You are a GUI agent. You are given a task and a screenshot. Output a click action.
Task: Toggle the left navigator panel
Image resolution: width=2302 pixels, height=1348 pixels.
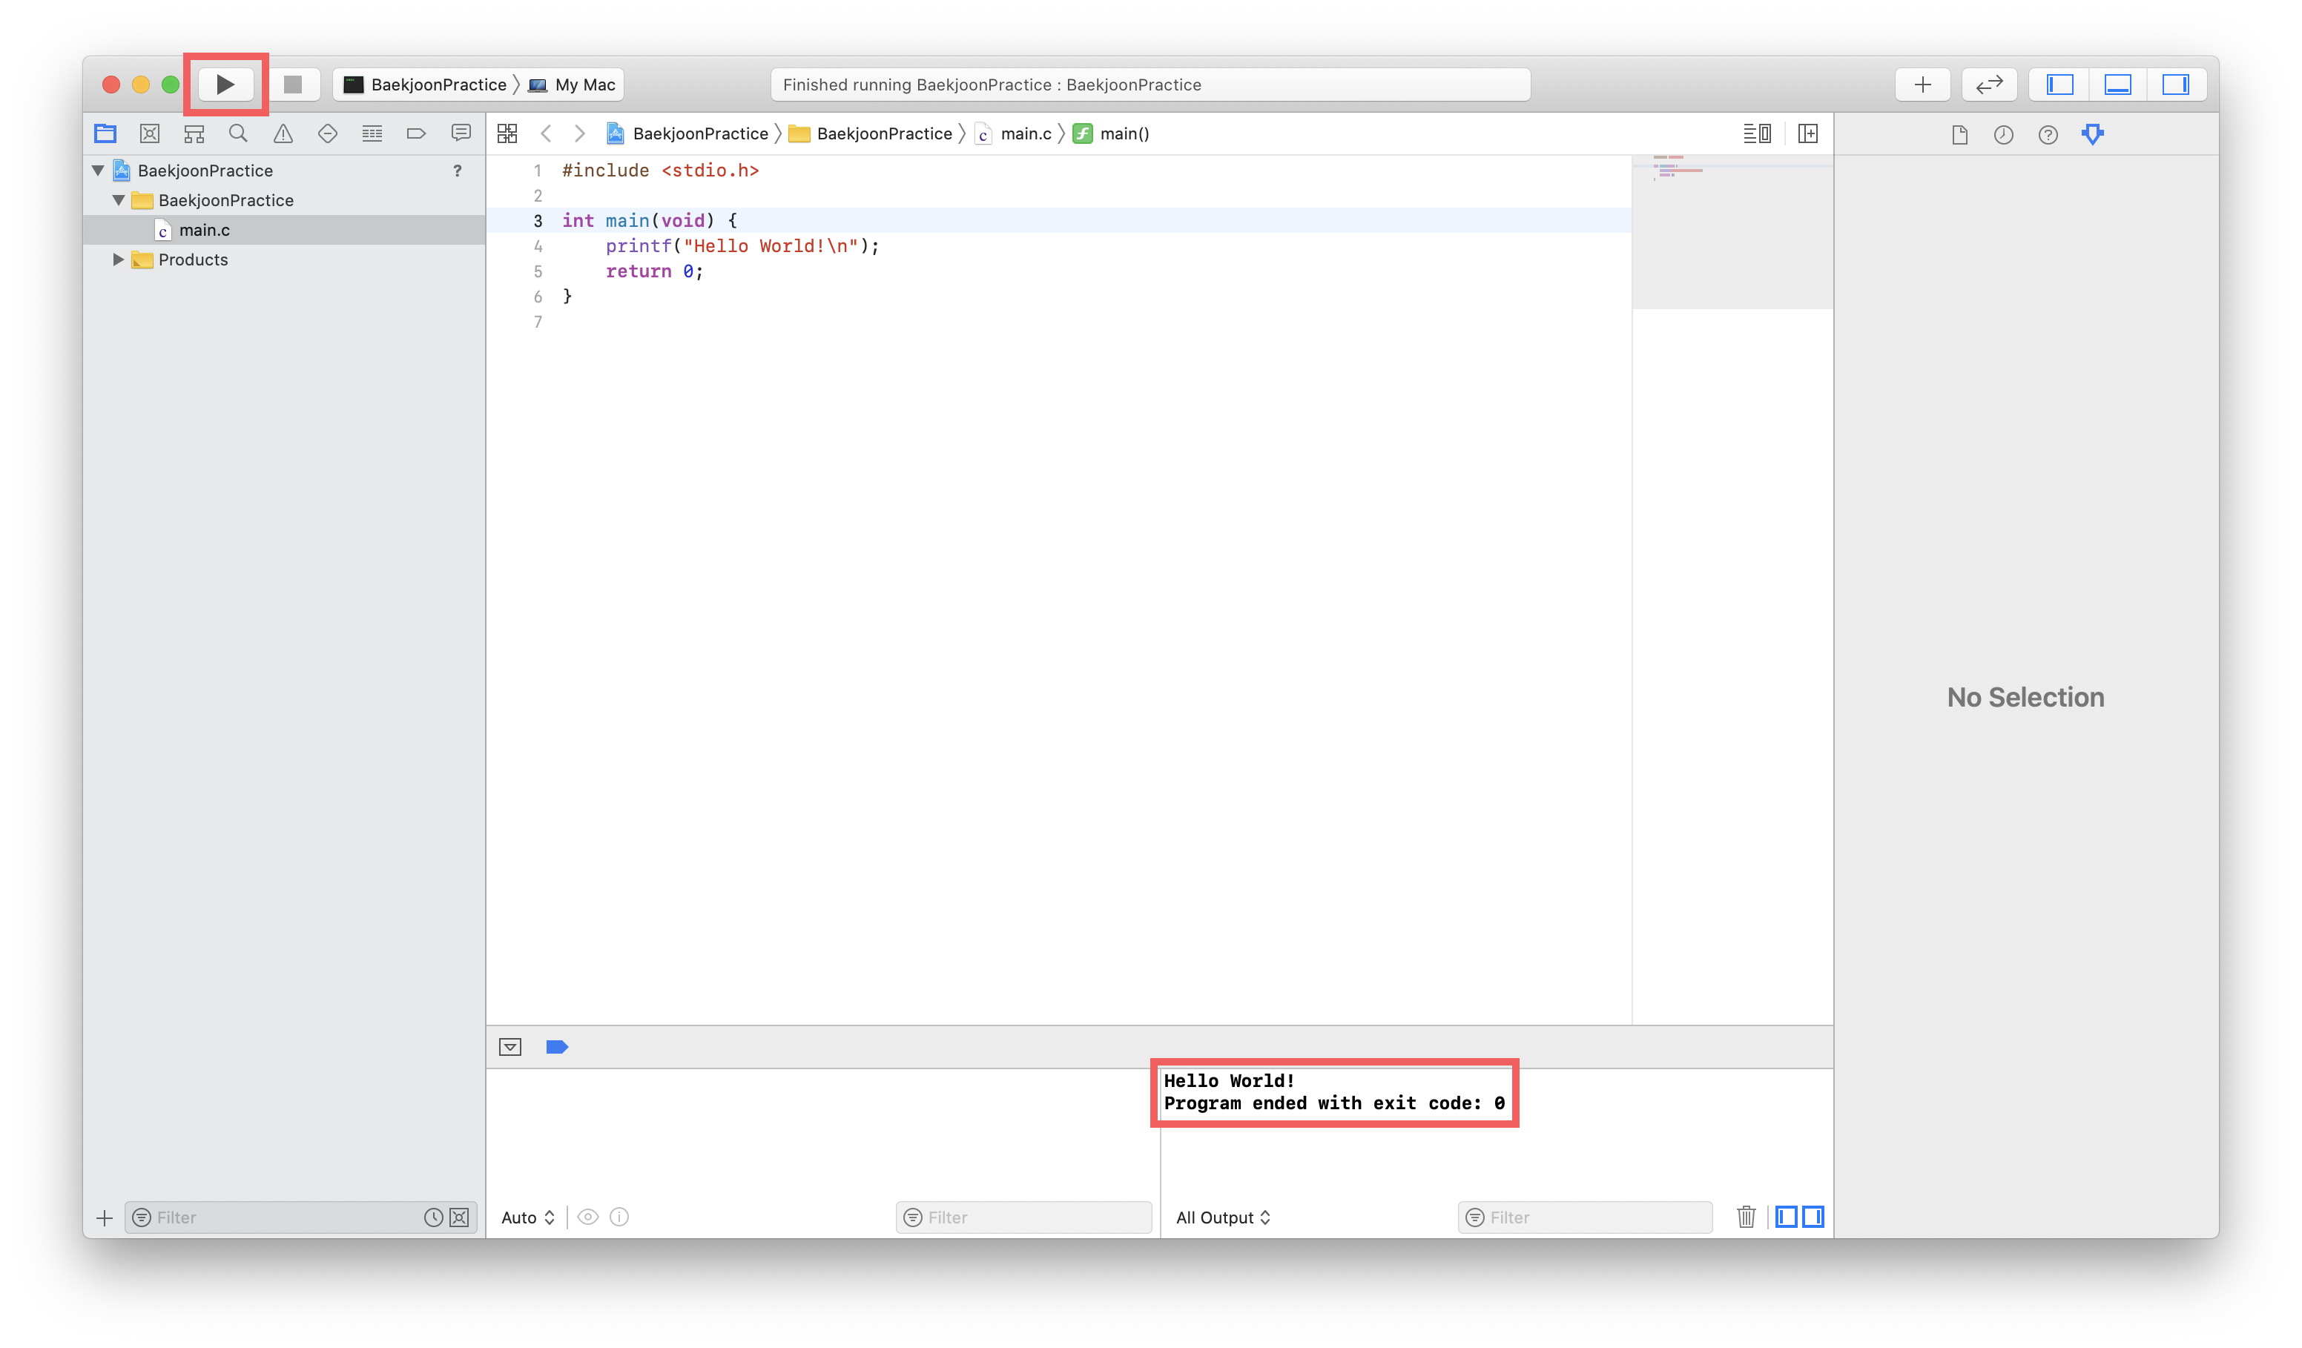point(2059,84)
